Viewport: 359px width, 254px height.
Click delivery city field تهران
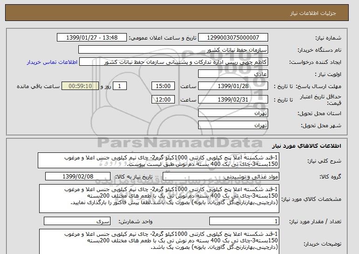point(233,125)
